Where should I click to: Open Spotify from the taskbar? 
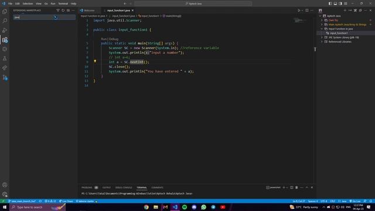pos(185,207)
